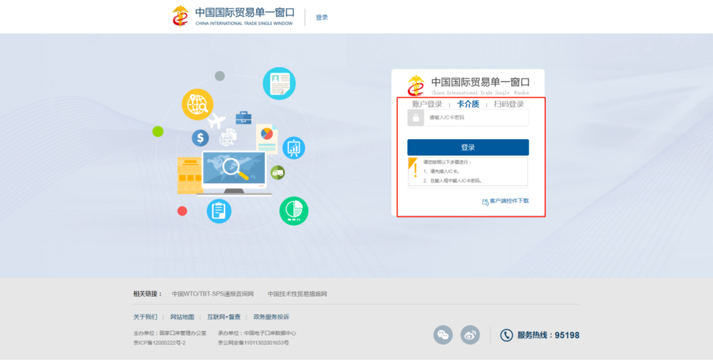Switch to the 扫码登录 tab
The width and height of the screenshot is (713, 362).
point(508,104)
